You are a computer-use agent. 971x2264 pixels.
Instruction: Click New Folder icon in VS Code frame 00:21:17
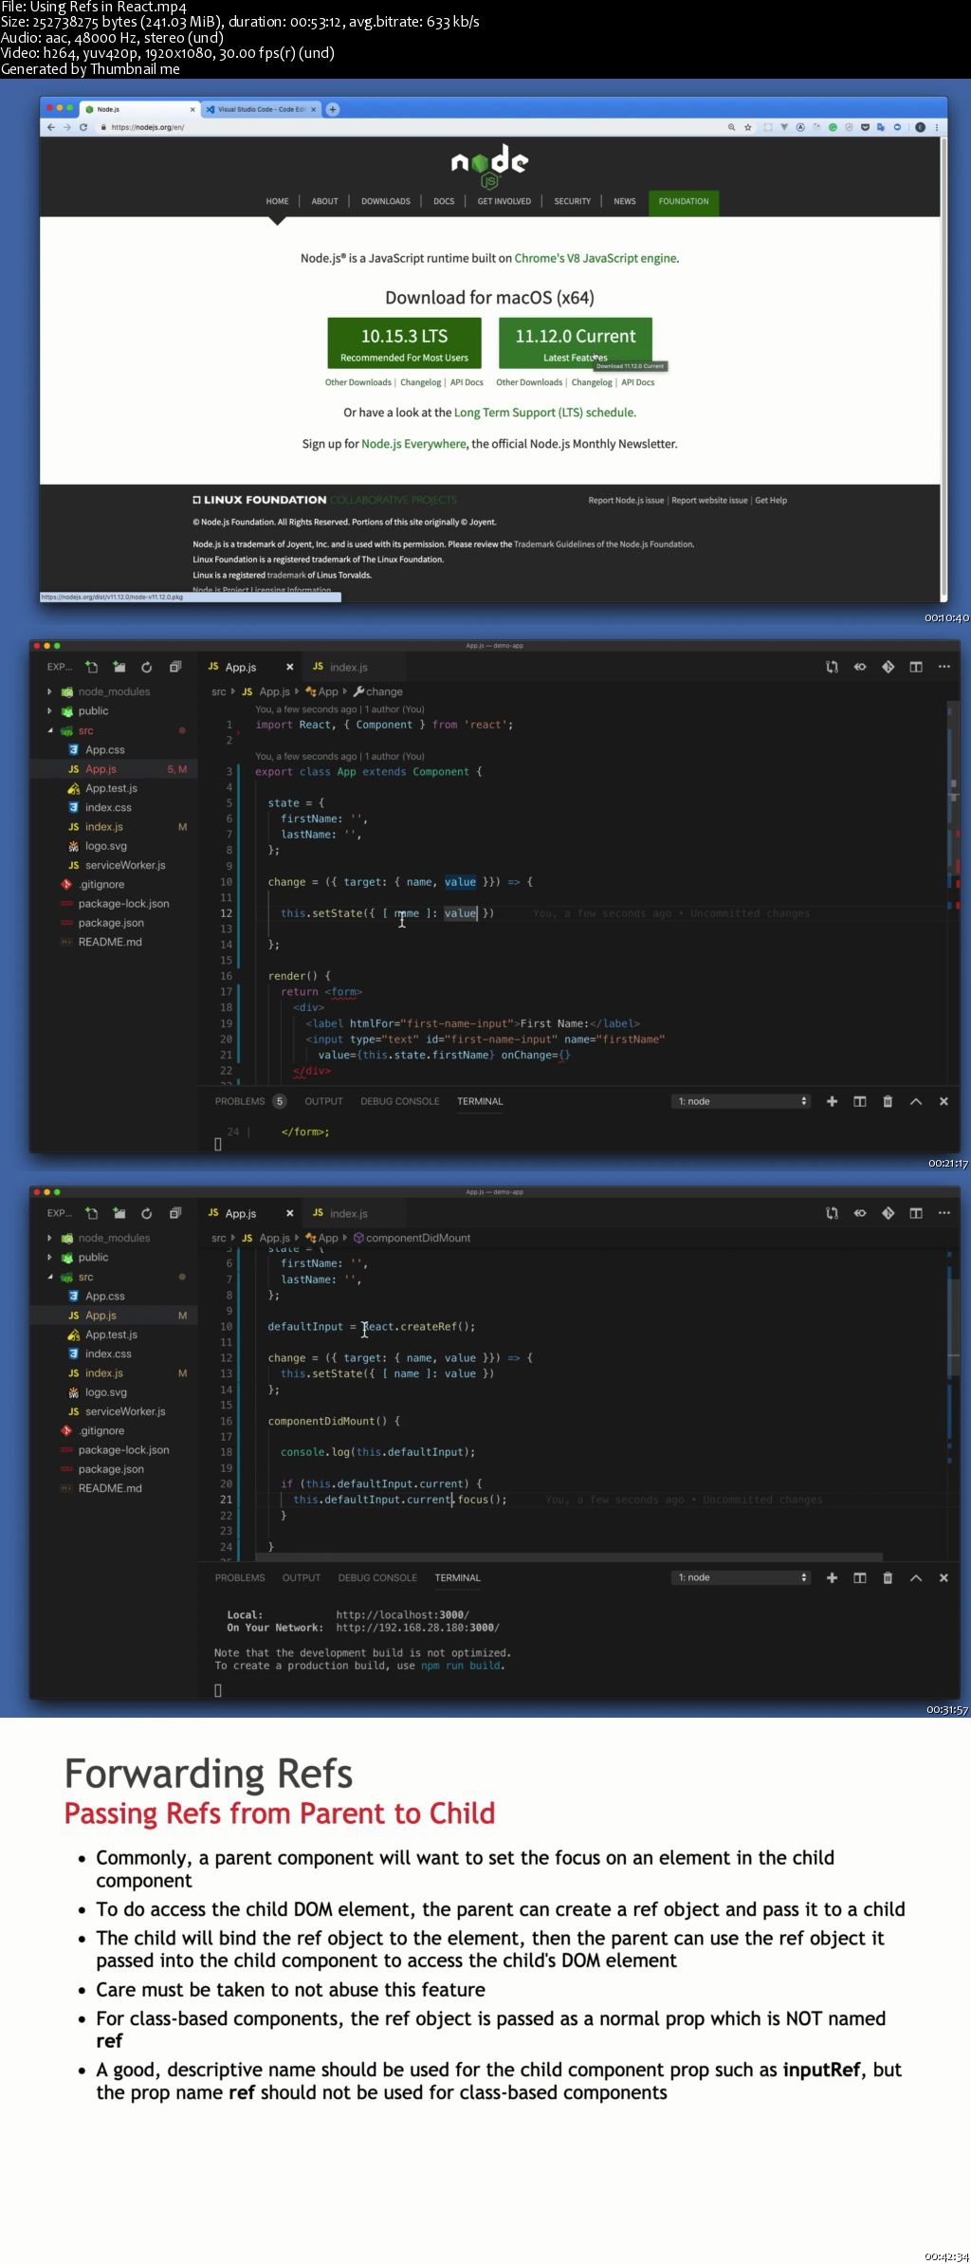(119, 667)
